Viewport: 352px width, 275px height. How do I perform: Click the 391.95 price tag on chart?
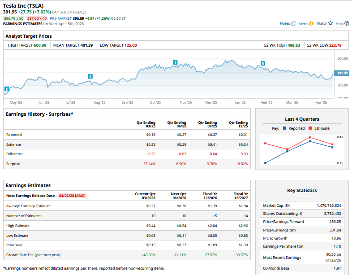pyautogui.click(x=342, y=73)
